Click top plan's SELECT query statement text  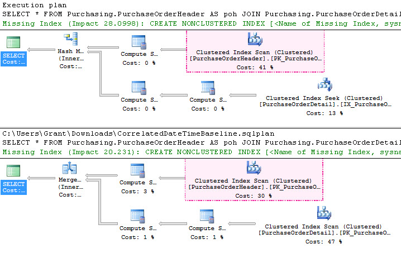pyautogui.click(x=202, y=14)
